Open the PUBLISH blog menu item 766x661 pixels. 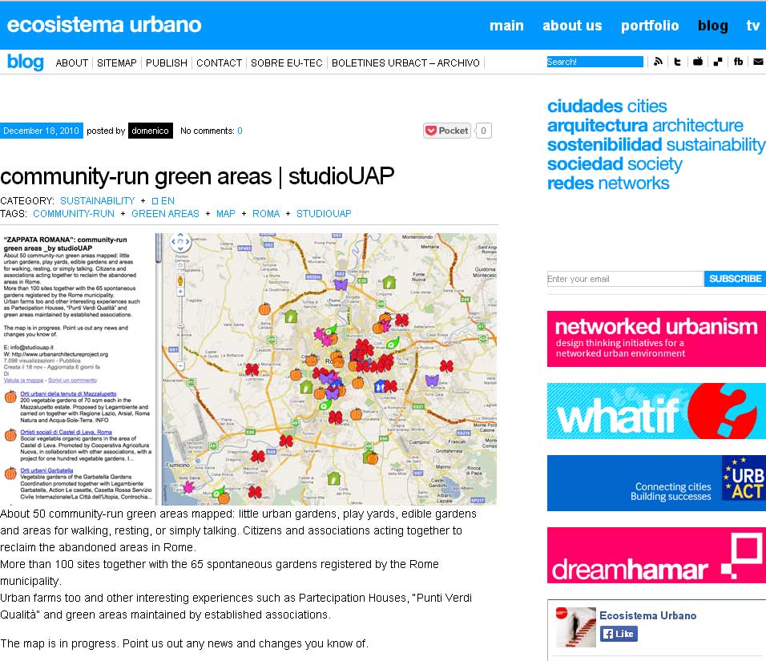pyautogui.click(x=167, y=63)
